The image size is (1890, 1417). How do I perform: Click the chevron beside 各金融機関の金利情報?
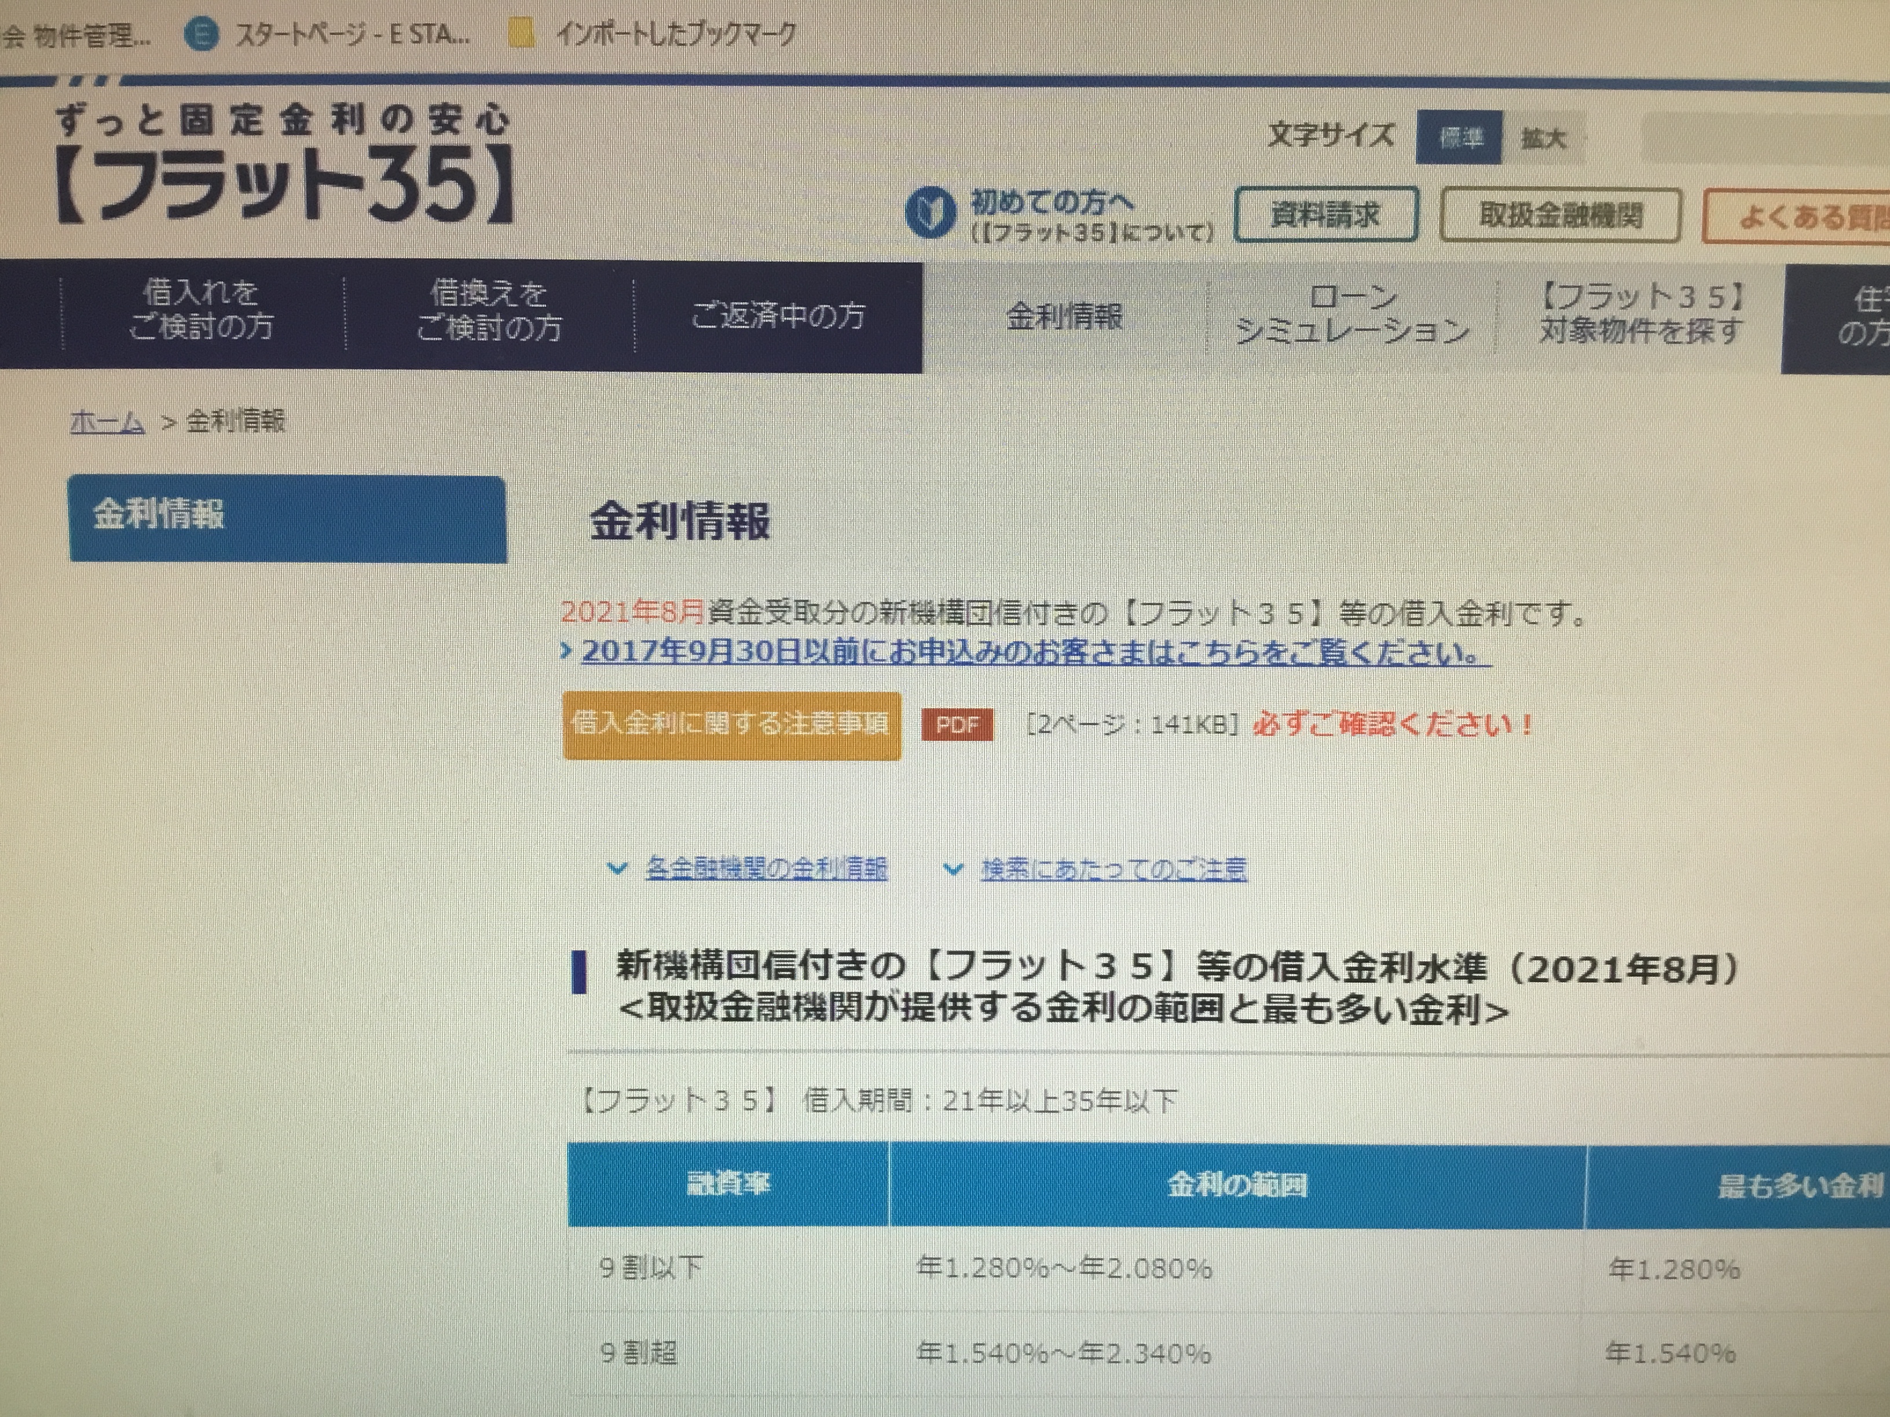click(617, 869)
